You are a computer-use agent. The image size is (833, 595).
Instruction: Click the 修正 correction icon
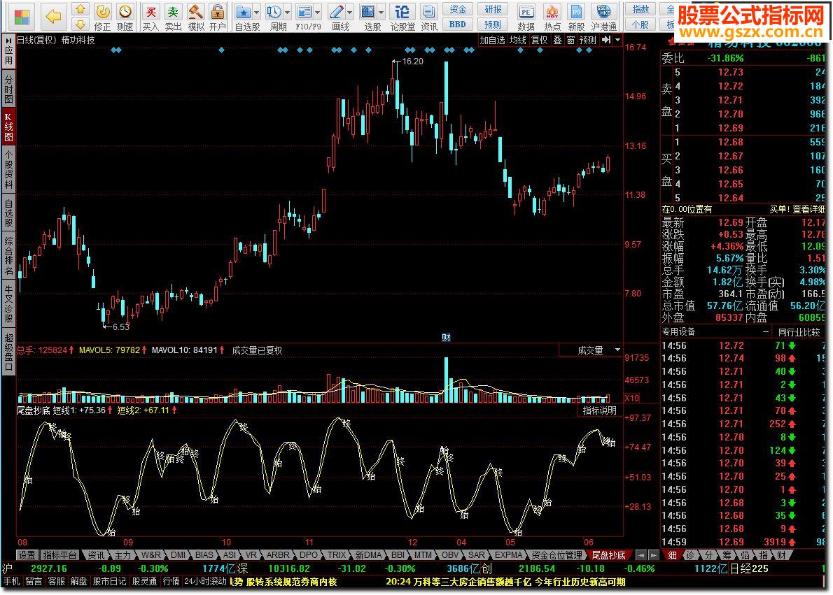102,12
